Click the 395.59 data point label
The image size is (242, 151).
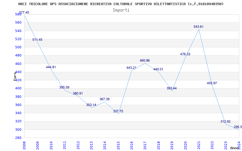[64, 87]
